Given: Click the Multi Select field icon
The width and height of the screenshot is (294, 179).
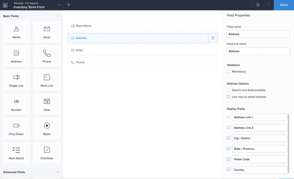Looking at the screenshot, I should click(x=16, y=150).
